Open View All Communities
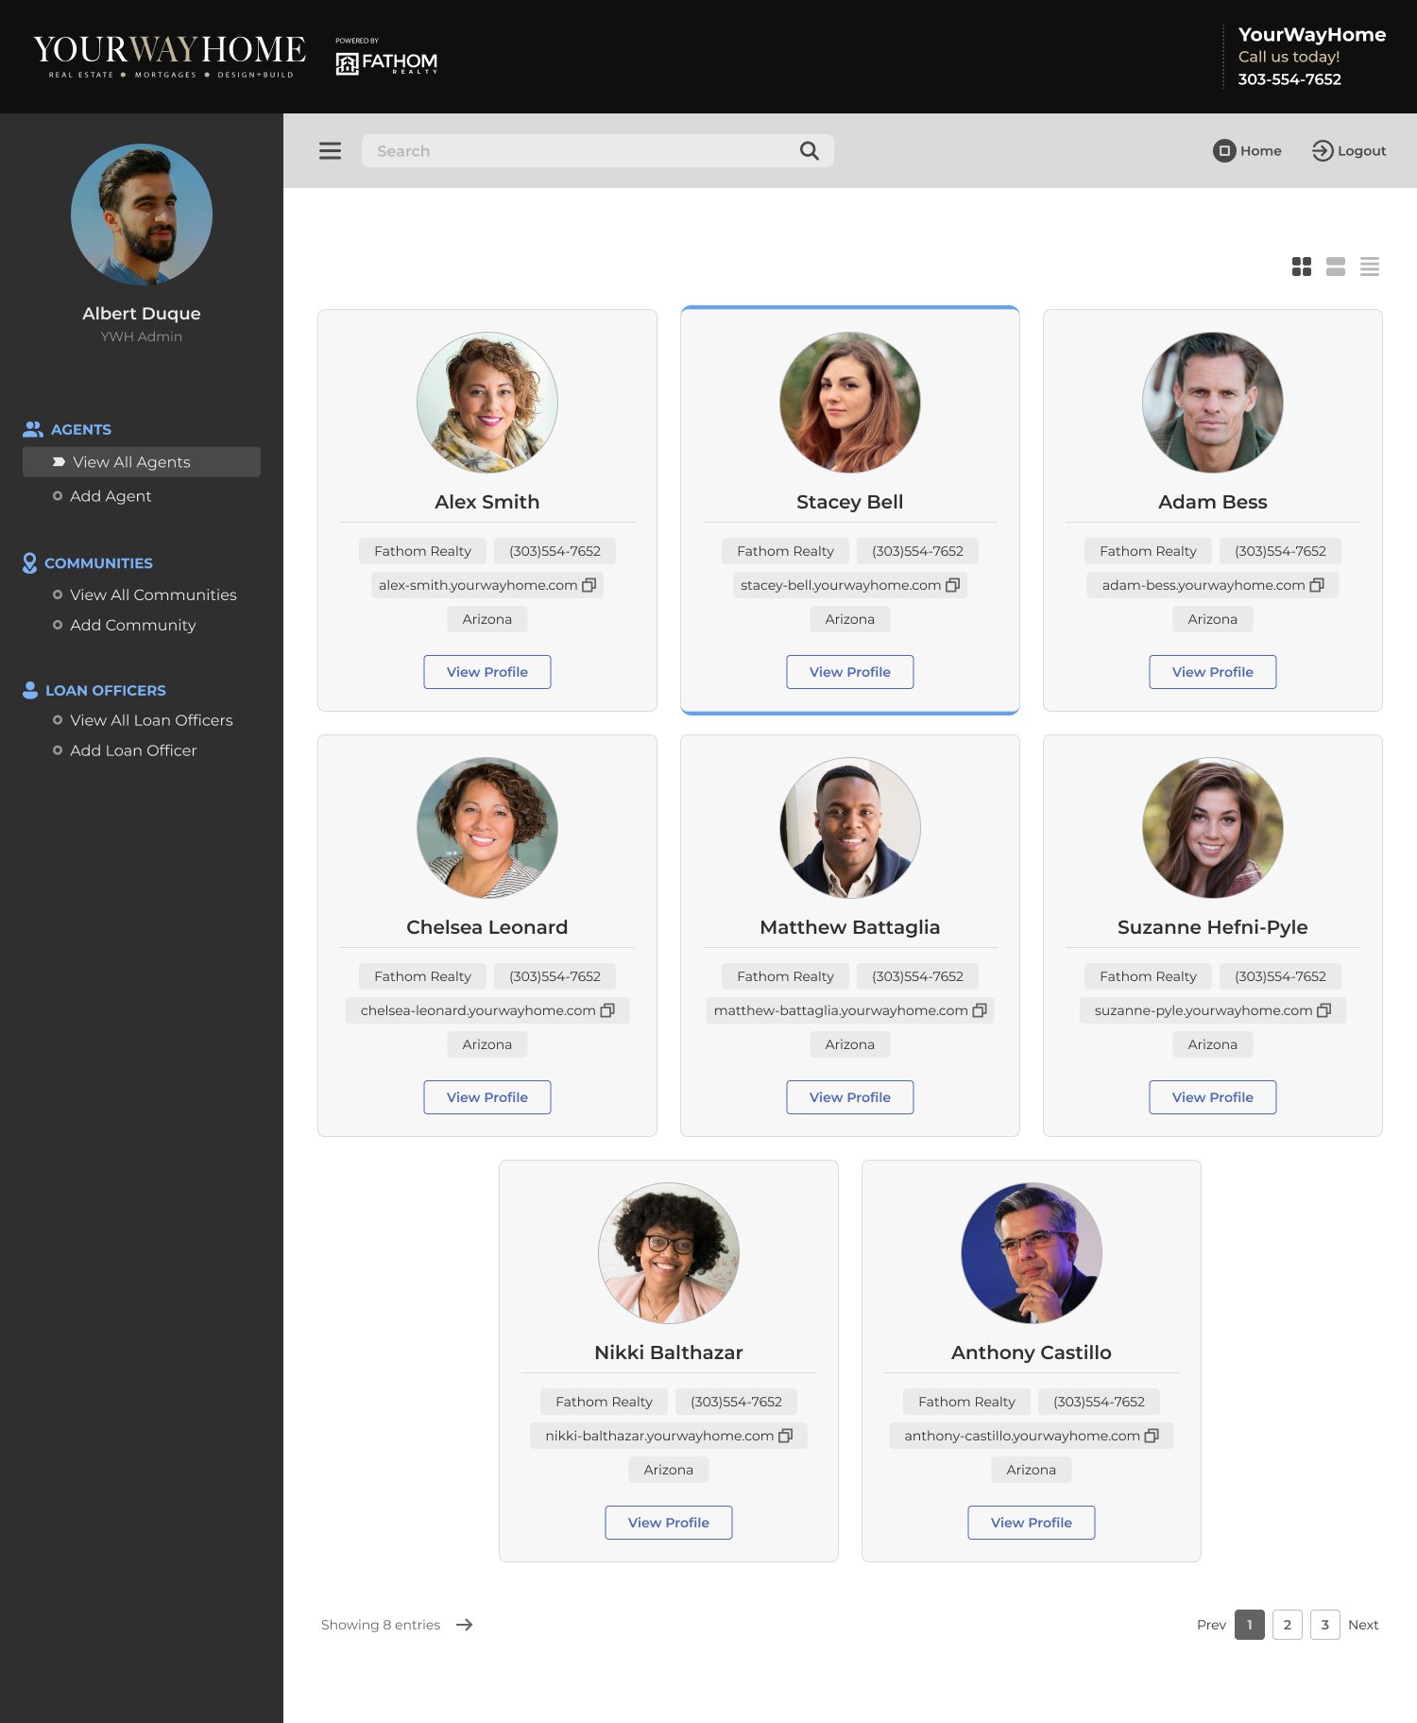The height and width of the screenshot is (1723, 1417). (x=153, y=594)
